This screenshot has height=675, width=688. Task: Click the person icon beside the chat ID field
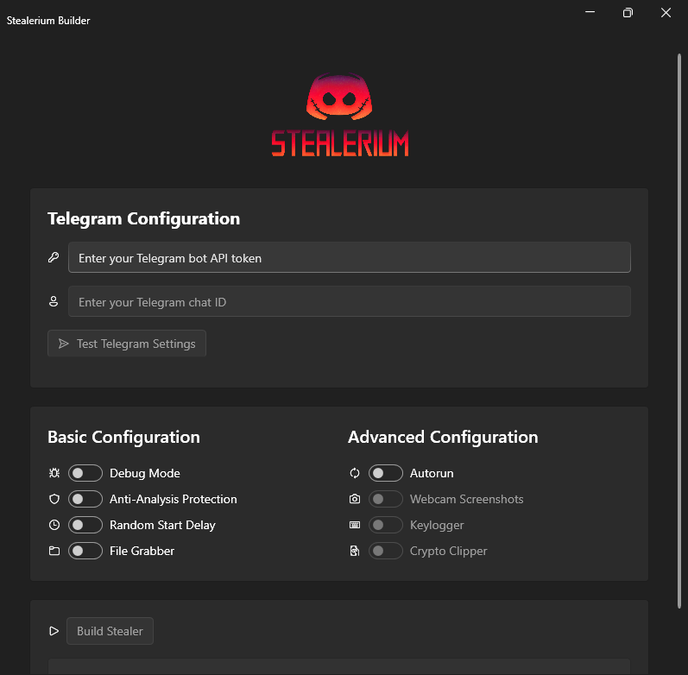click(54, 301)
